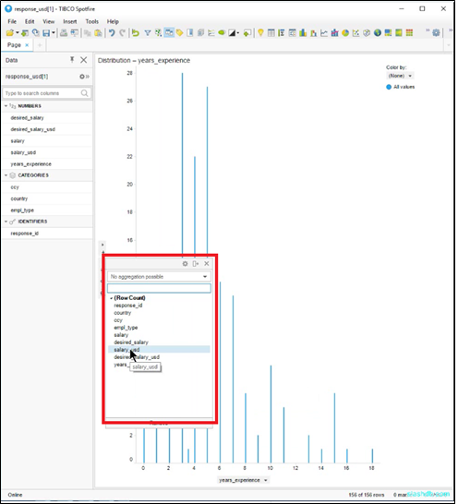Open the filter funnel icon
The height and width of the screenshot is (504, 458).
pos(148,33)
